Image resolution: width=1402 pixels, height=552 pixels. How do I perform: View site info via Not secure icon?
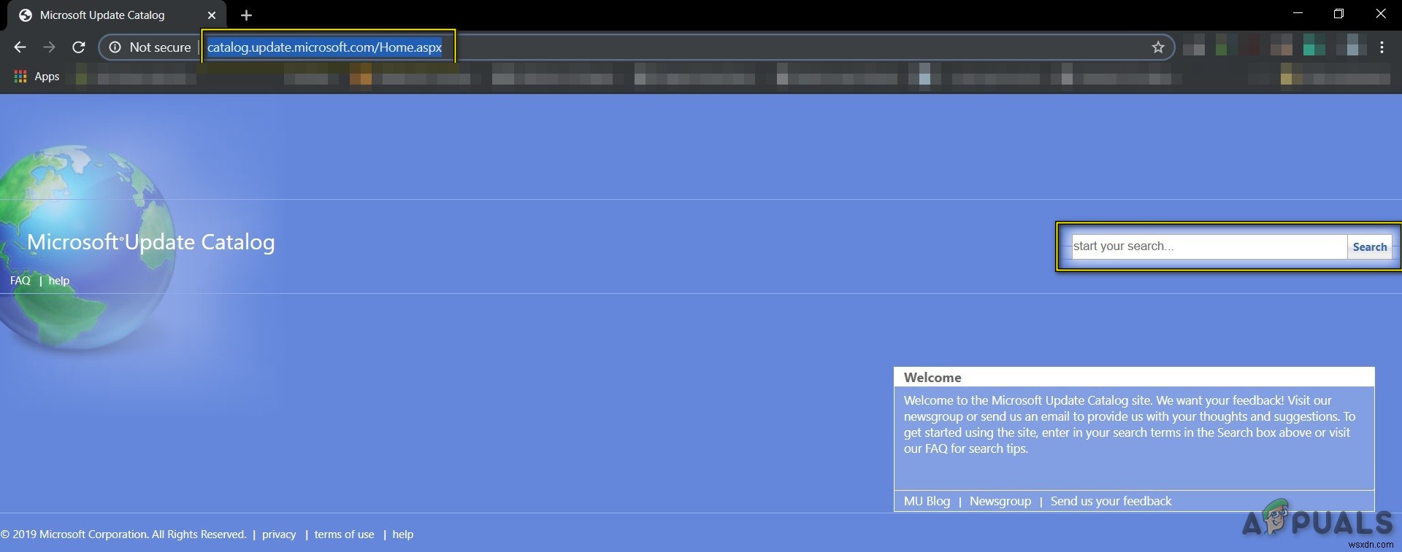[115, 47]
